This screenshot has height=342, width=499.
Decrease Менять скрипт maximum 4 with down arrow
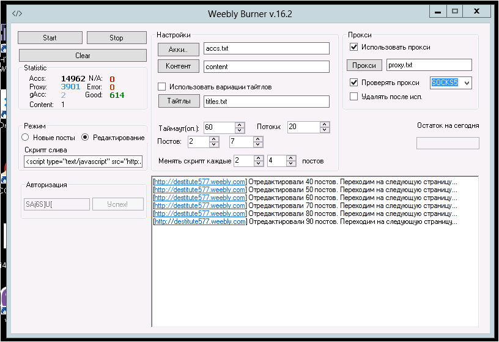tap(291, 163)
